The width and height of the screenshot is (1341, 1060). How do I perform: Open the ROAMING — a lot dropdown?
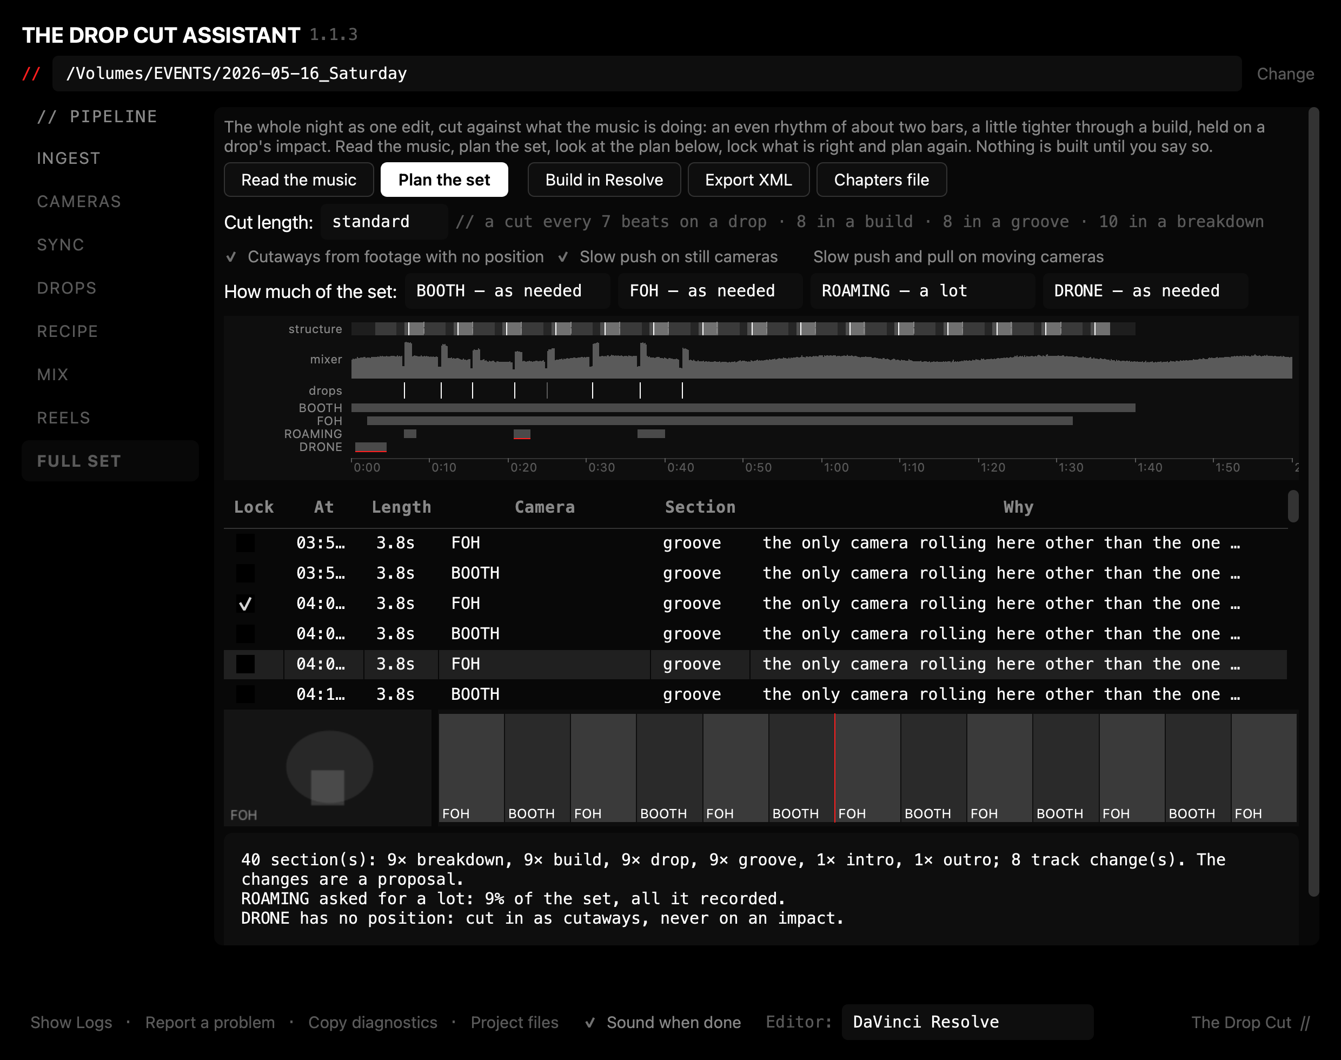[x=922, y=291]
